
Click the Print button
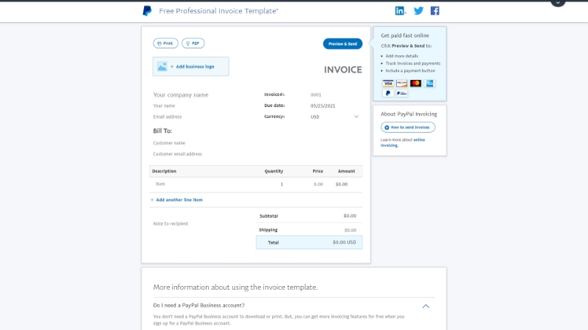pos(165,43)
